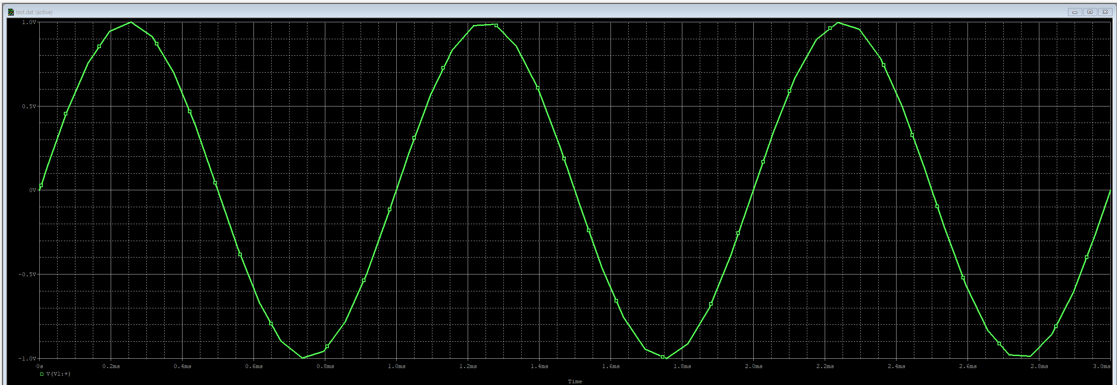Click the 0.6ms x-axis label

click(x=254, y=366)
